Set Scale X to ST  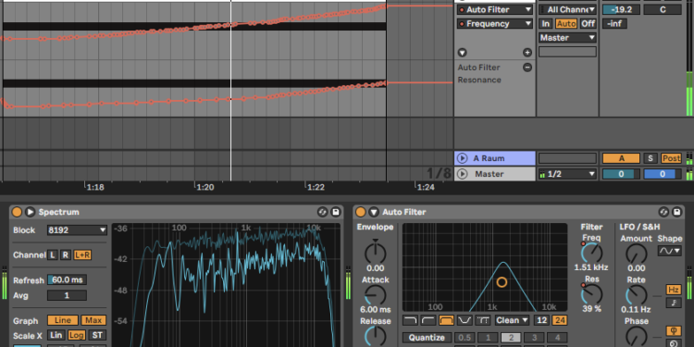[97, 335]
